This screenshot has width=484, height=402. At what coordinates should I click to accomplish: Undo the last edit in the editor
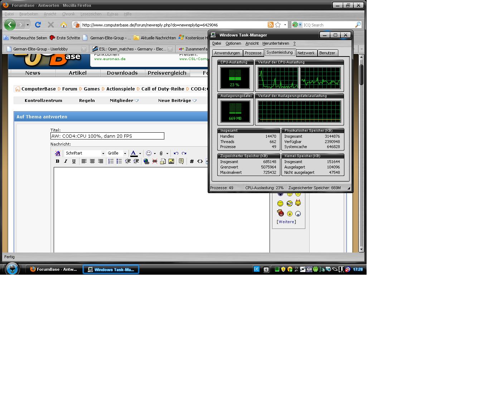[176, 153]
